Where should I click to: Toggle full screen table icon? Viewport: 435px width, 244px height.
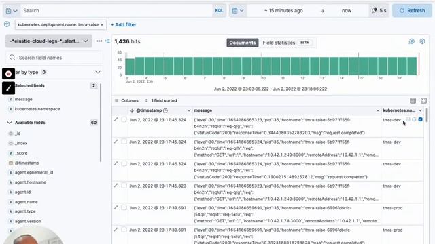[423, 100]
